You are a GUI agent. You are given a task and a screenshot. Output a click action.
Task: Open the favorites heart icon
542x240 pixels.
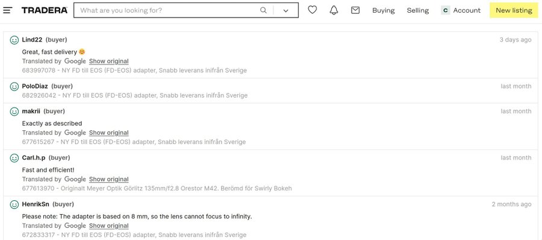(313, 10)
